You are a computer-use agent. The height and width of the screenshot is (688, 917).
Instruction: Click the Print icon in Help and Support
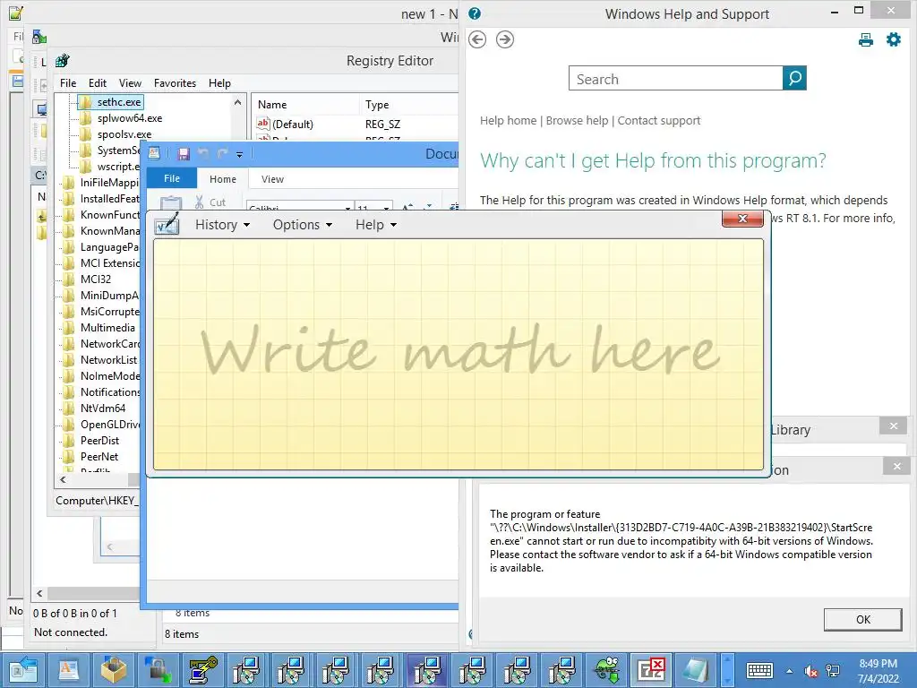866,39
